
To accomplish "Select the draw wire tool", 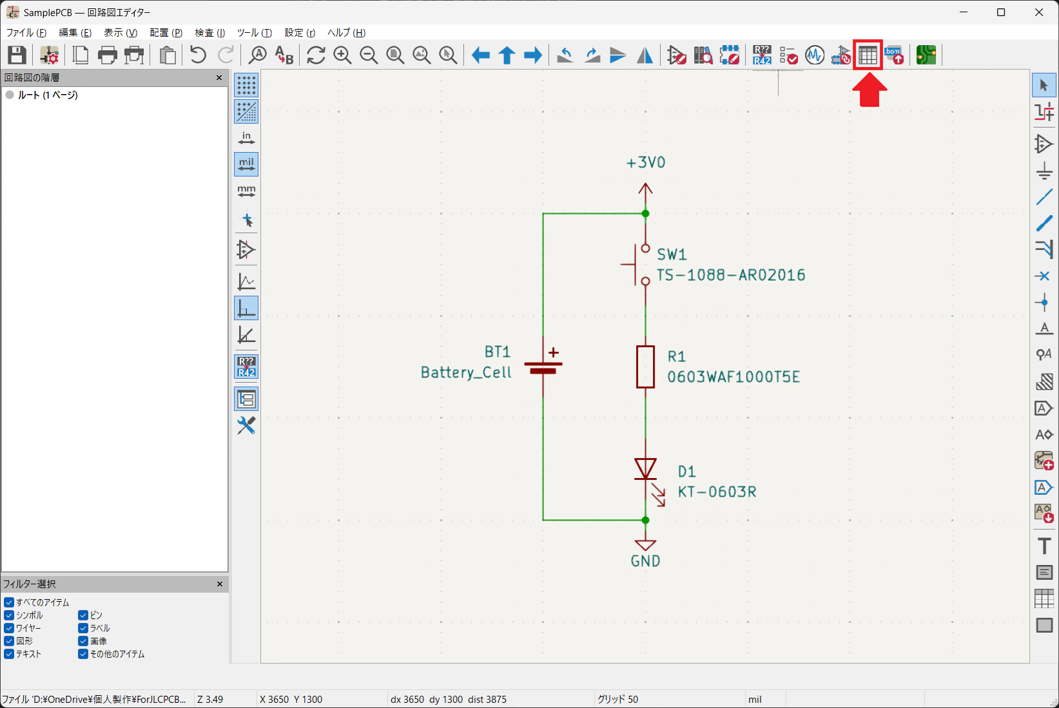I will point(1044,197).
